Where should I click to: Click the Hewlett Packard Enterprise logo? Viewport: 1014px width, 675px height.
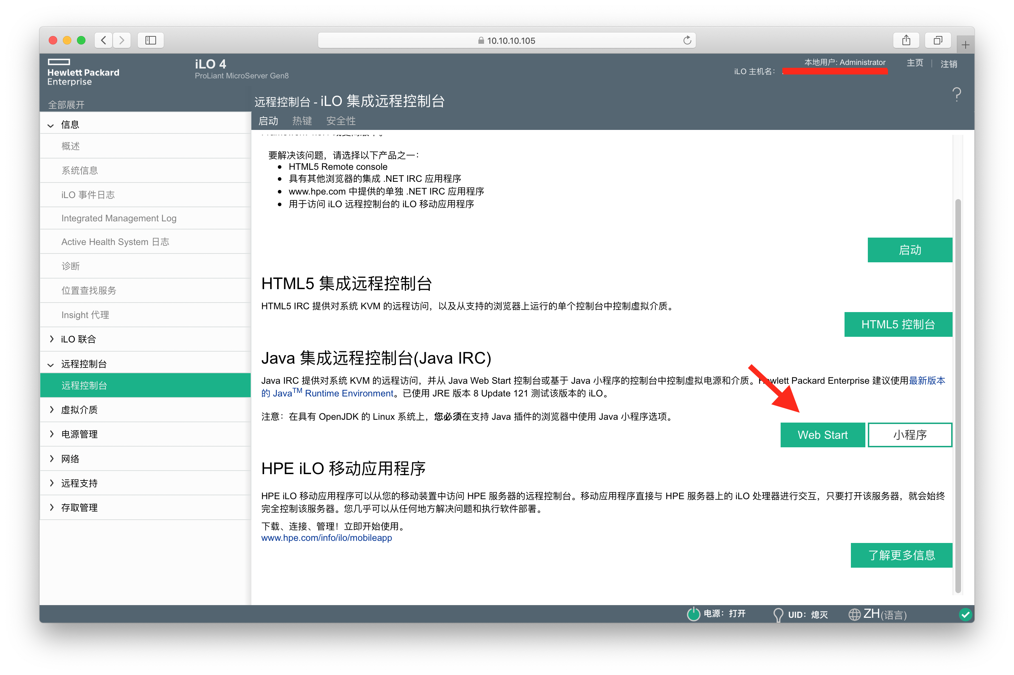(x=83, y=72)
